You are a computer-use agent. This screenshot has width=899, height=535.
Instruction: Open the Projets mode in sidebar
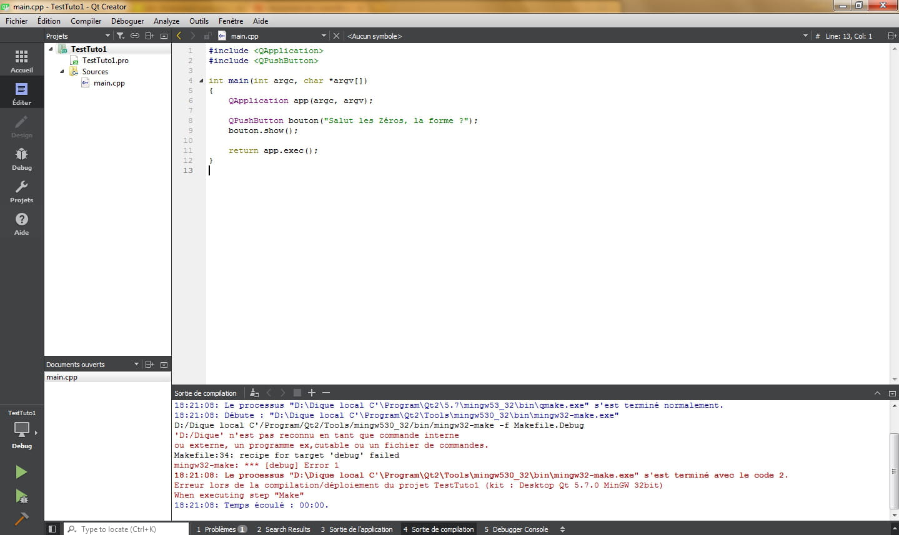coord(22,191)
